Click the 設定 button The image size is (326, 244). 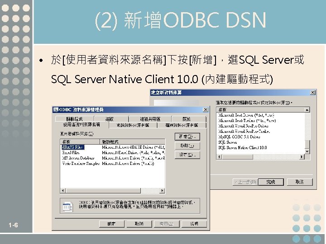(x=187, y=155)
